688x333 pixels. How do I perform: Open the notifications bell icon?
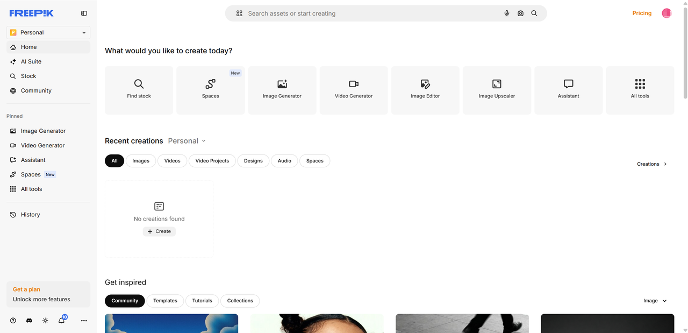point(62,321)
